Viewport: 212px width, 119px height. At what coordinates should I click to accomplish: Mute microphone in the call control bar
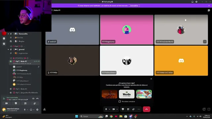point(106,109)
